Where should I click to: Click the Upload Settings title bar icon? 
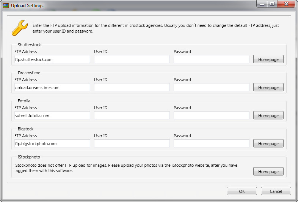(6, 6)
